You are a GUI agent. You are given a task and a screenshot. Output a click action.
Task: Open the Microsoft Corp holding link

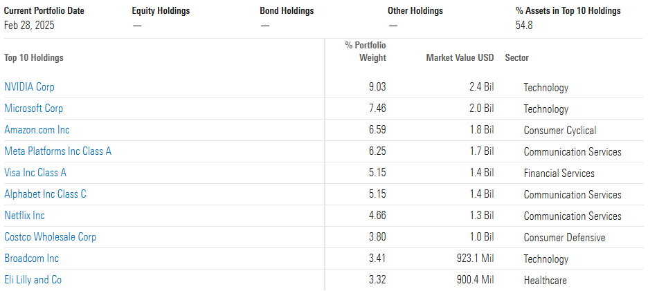[x=33, y=109]
